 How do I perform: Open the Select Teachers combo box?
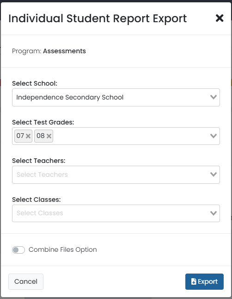(116, 174)
